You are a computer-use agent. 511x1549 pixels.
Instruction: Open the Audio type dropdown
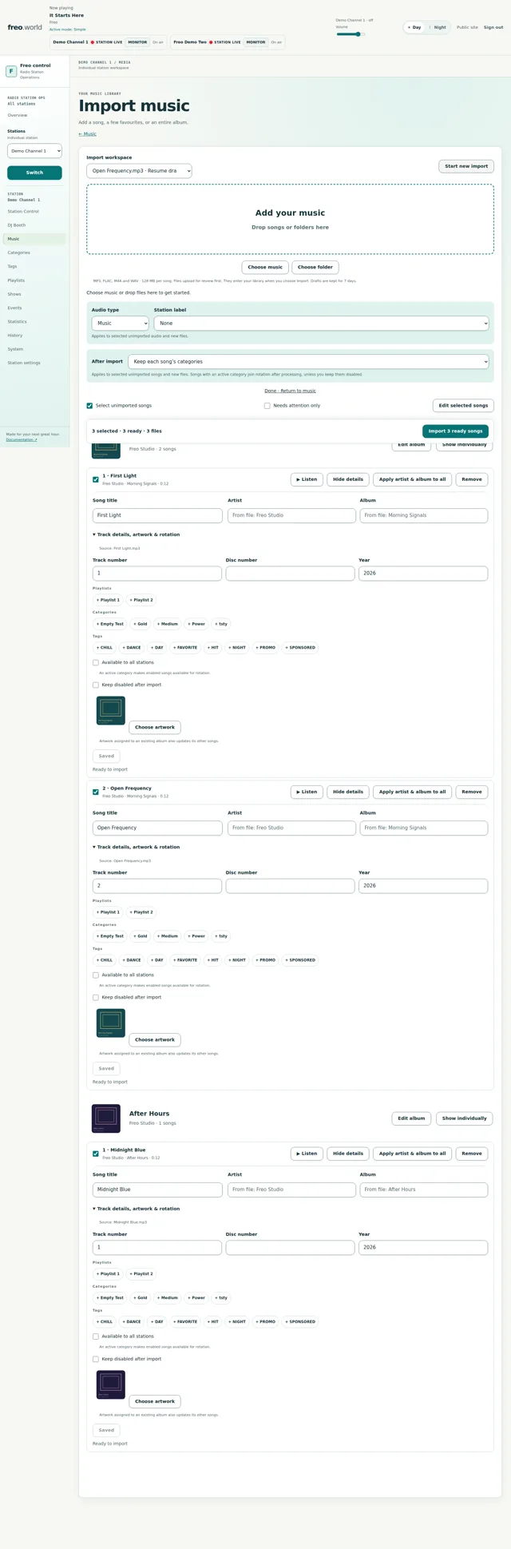121,324
